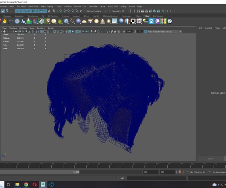Screen dimensions: 226x188
Task: Open the No Character Set dropdown
Action: [198, 172]
